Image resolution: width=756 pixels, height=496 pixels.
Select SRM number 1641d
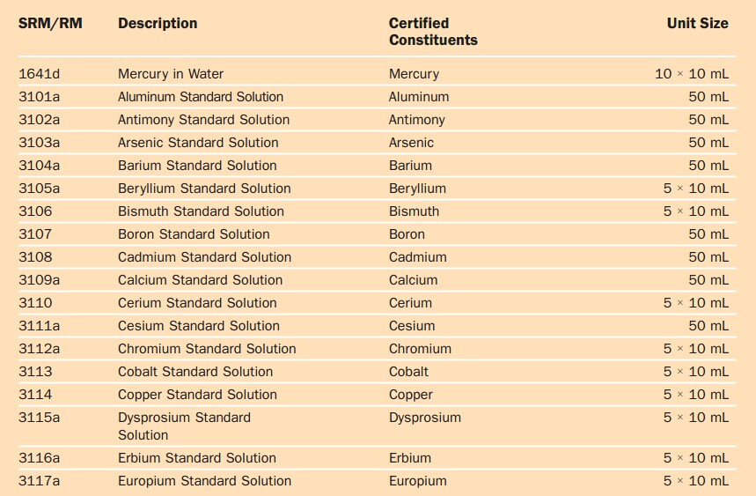(x=39, y=74)
